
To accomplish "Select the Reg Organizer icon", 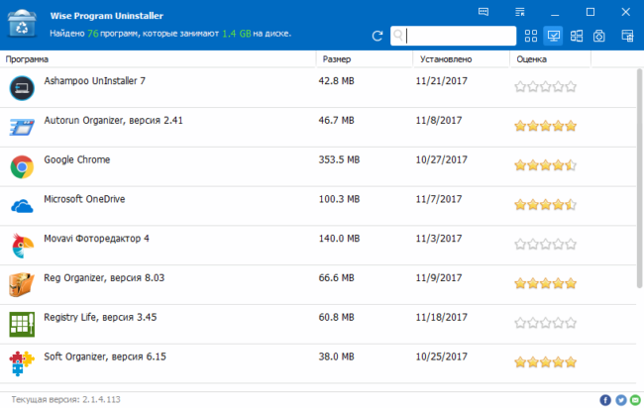I will [x=22, y=284].
